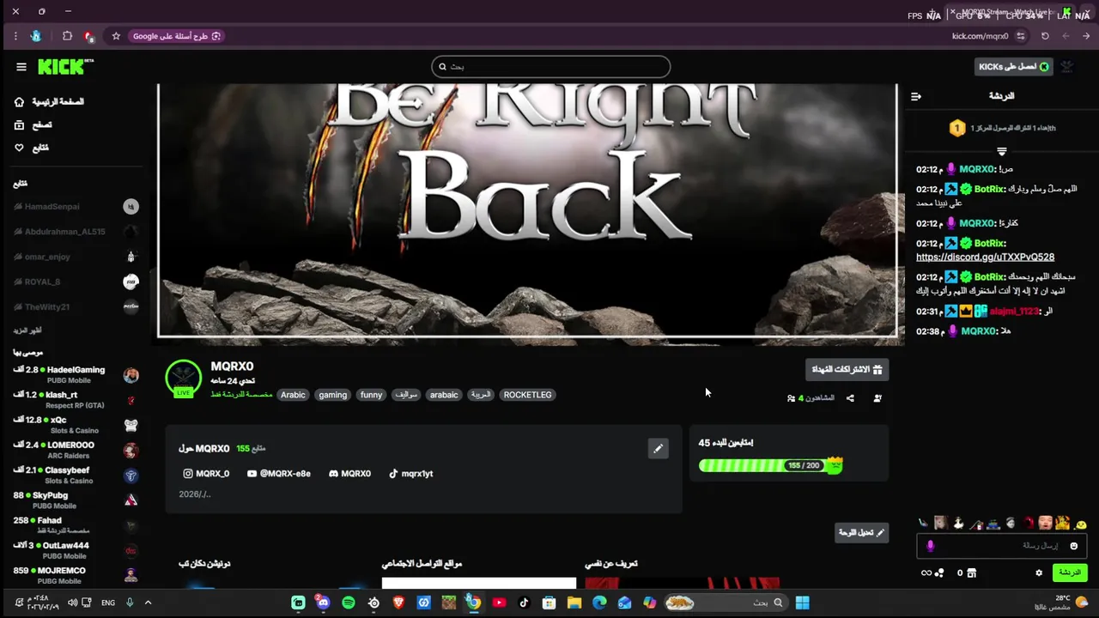Open MQRX0 Discord link
Screen dimensions: 1099x618
(x=349, y=474)
